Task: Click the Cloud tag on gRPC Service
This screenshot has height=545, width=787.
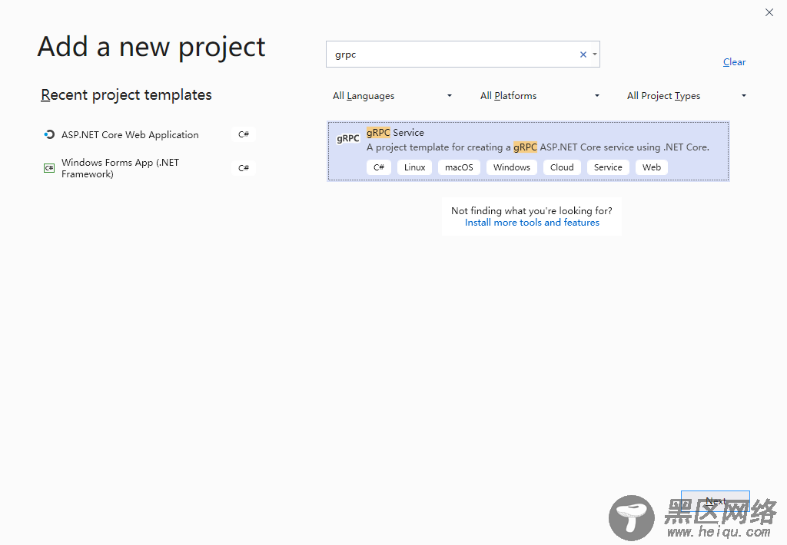Action: (562, 167)
